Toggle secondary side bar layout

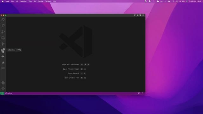point(140,15)
